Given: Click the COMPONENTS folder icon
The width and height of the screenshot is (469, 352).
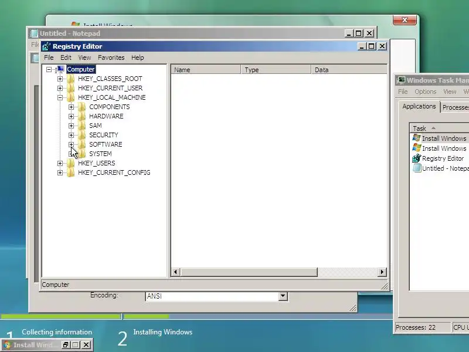Looking at the screenshot, I should tap(82, 107).
